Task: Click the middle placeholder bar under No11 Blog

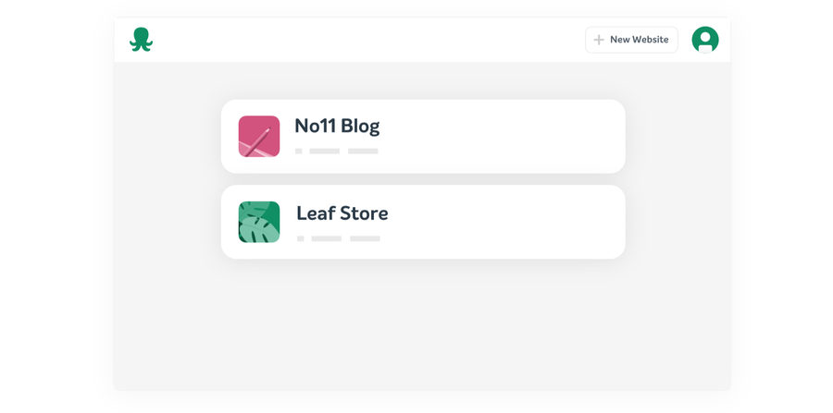Action: point(325,152)
